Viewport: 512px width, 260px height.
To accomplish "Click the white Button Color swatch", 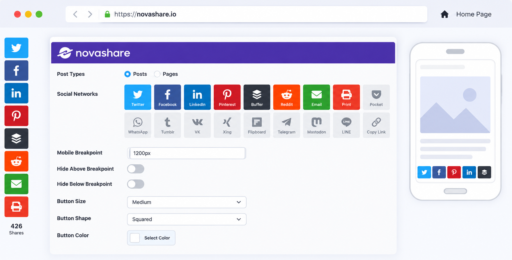I will click(135, 238).
